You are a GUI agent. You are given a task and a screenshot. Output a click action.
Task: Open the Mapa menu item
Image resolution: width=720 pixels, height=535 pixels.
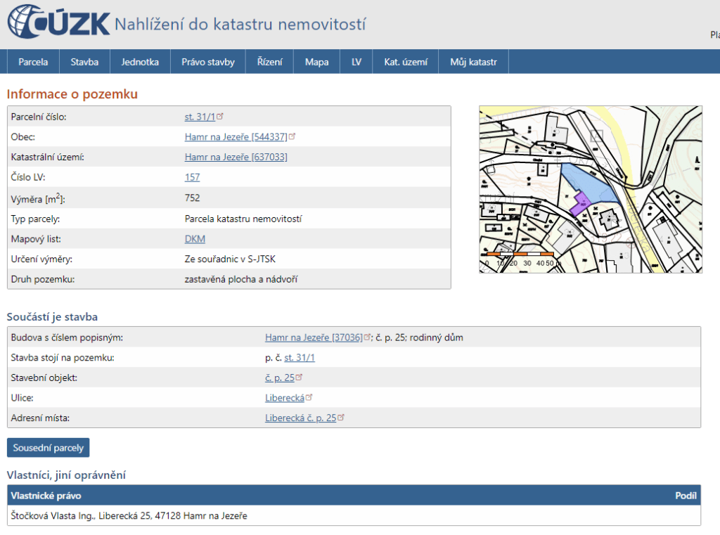tap(316, 62)
